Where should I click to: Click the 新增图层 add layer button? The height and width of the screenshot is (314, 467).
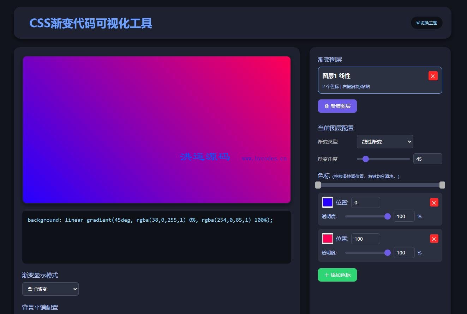pos(337,106)
